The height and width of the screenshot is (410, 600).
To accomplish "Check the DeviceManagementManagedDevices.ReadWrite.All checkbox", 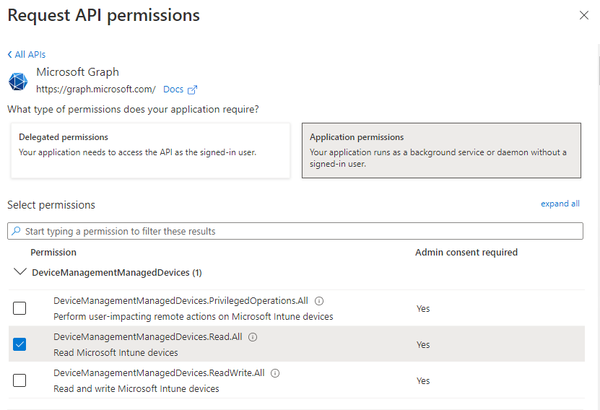I will 19,380.
